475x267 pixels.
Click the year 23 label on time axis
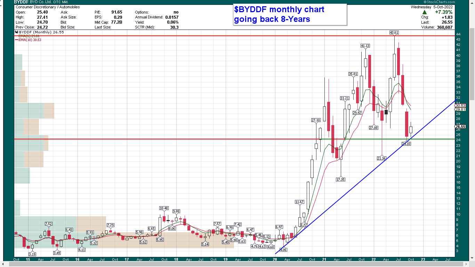coord(423,259)
